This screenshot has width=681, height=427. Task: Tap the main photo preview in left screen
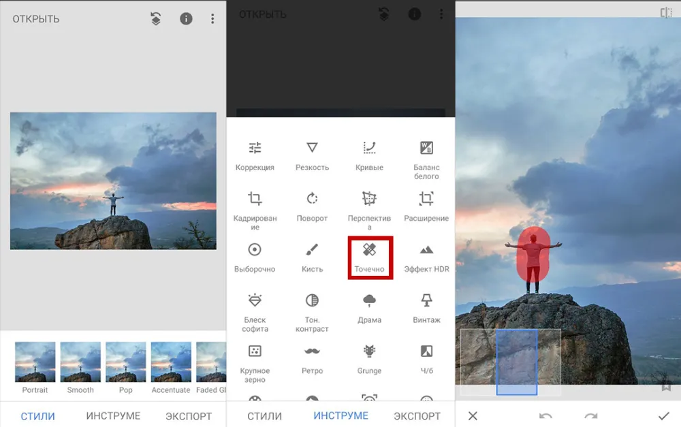[x=113, y=180]
